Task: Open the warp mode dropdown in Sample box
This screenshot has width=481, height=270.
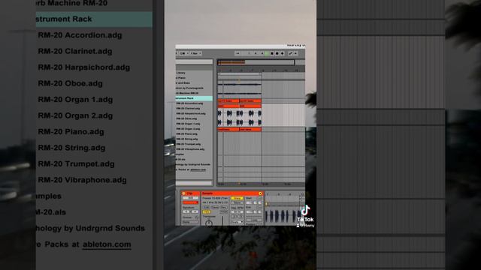Action: (237, 222)
